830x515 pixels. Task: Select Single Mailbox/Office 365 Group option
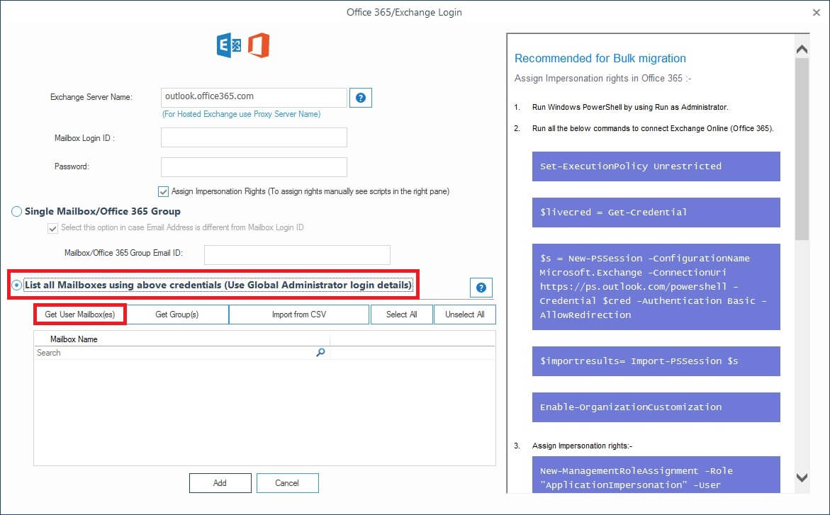(x=16, y=212)
